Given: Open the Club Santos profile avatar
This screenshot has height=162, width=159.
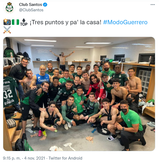Looking at the screenshot, I should pos(9,8).
